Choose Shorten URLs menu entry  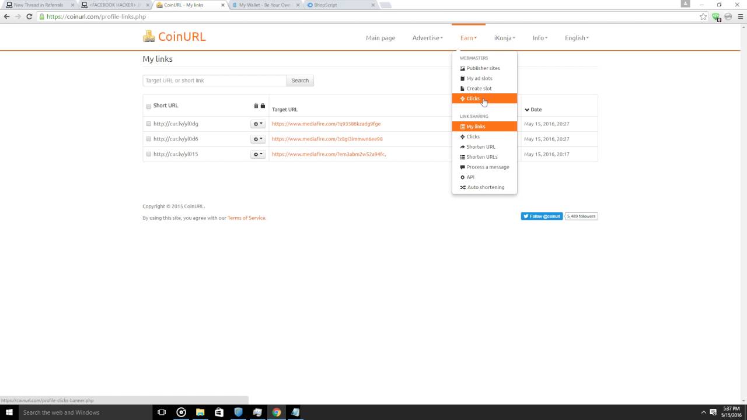pos(484,157)
